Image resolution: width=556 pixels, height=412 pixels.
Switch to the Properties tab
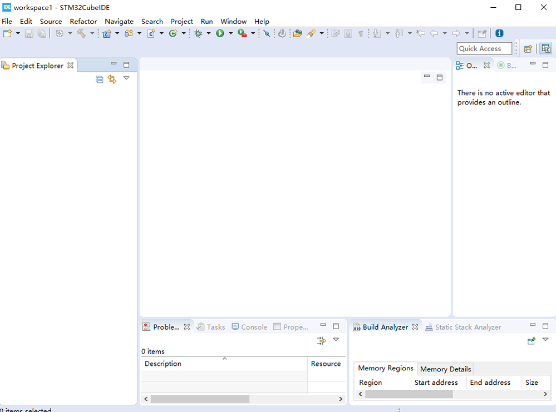pyautogui.click(x=291, y=327)
